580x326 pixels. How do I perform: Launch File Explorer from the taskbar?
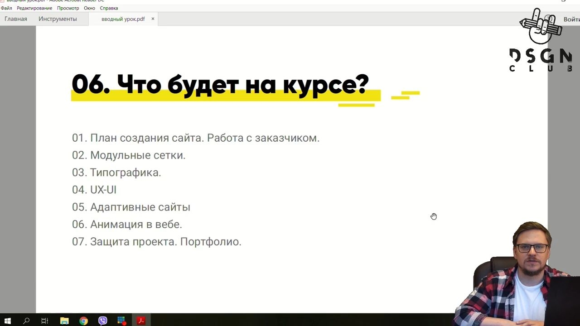click(64, 321)
